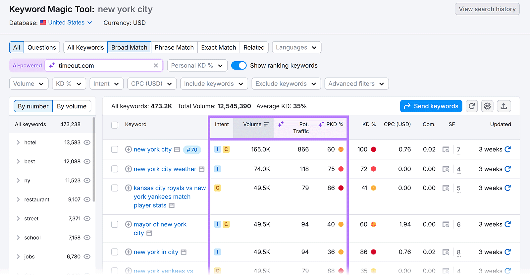
Task: Check the box for new york city keyword
Action: coord(115,149)
